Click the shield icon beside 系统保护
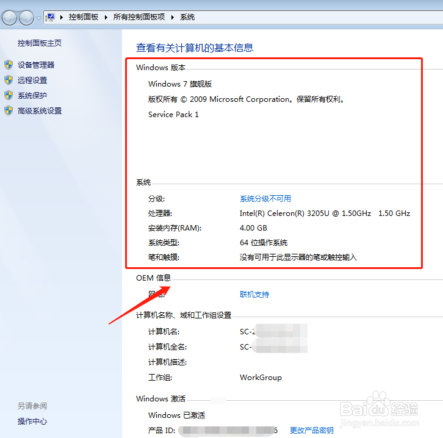 pos(9,95)
